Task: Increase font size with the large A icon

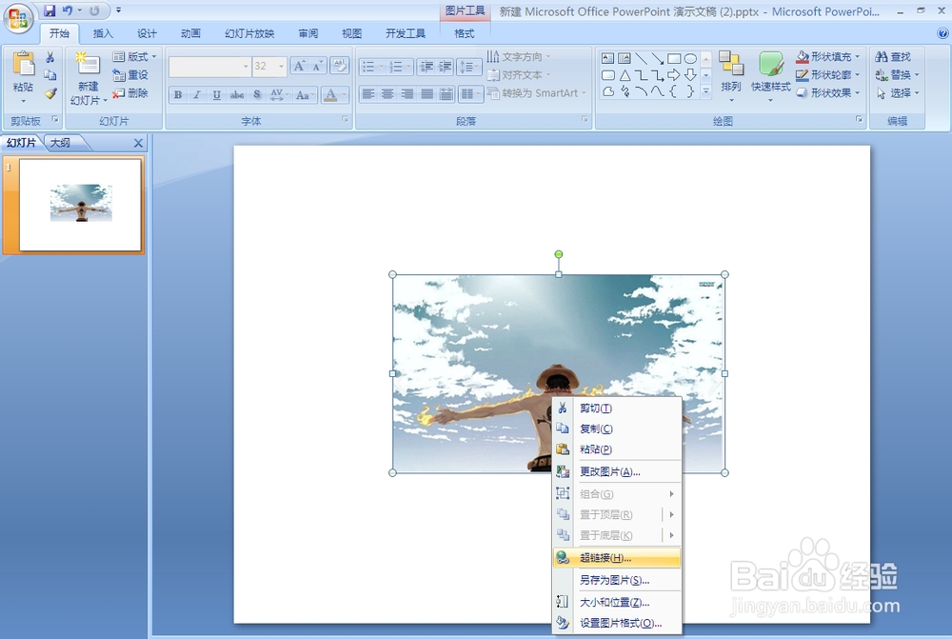Action: point(299,67)
